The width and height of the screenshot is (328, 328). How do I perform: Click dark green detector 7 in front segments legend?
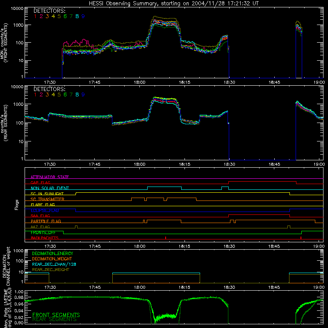tap(71, 16)
